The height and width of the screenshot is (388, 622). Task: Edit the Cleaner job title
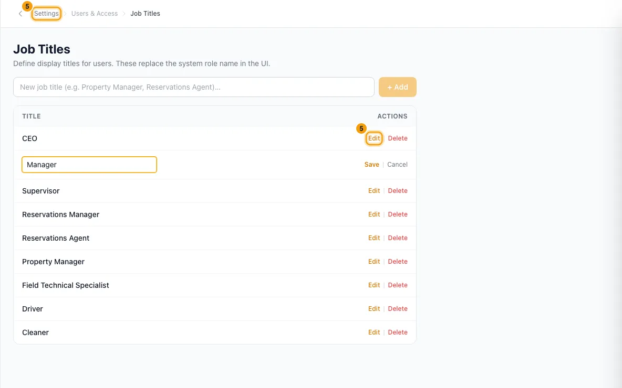[374, 332]
